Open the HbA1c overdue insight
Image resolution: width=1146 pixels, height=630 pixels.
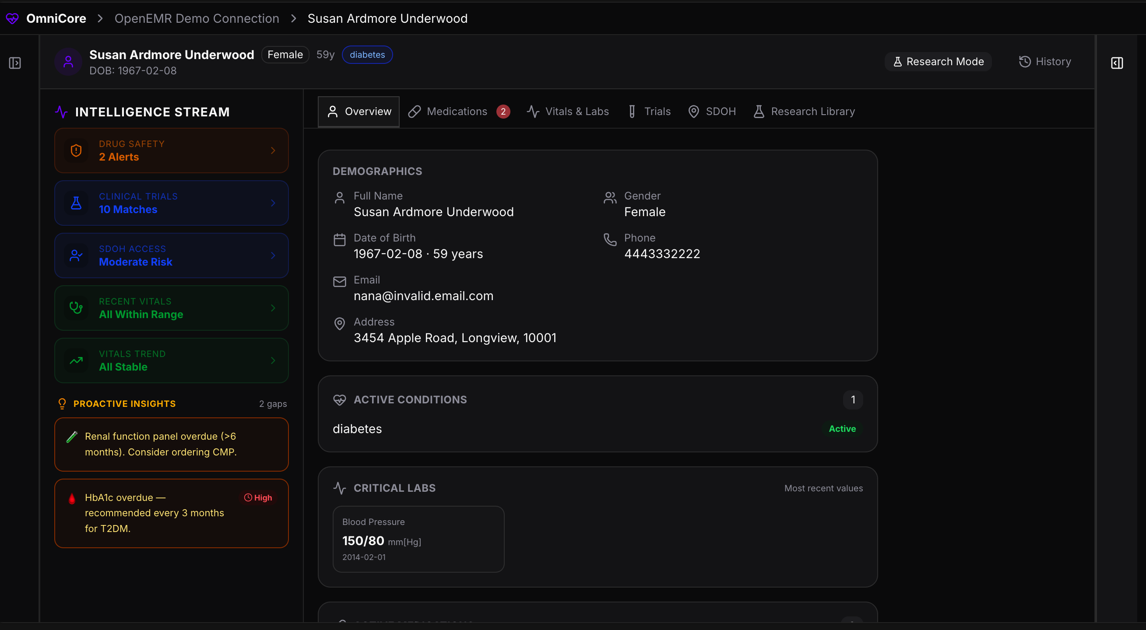click(171, 514)
